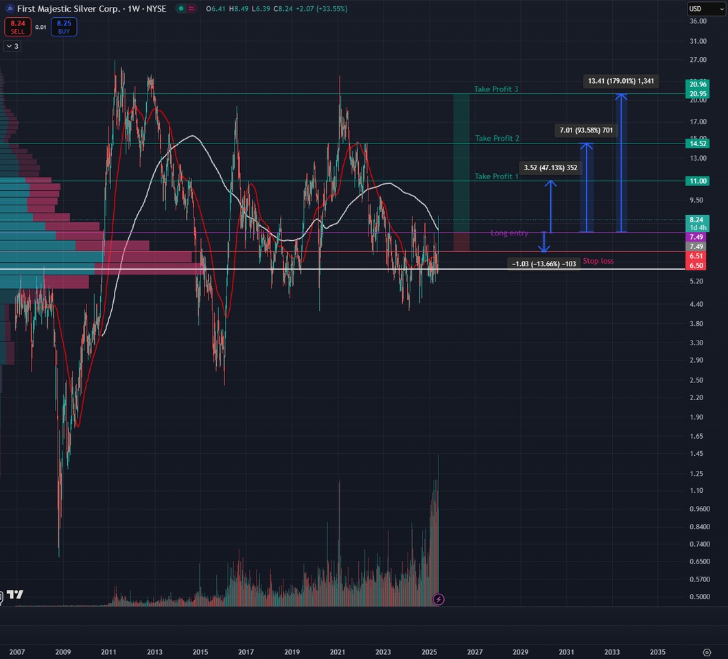The image size is (728, 659).
Task: Select the purple Long entry label
Action: (x=509, y=233)
